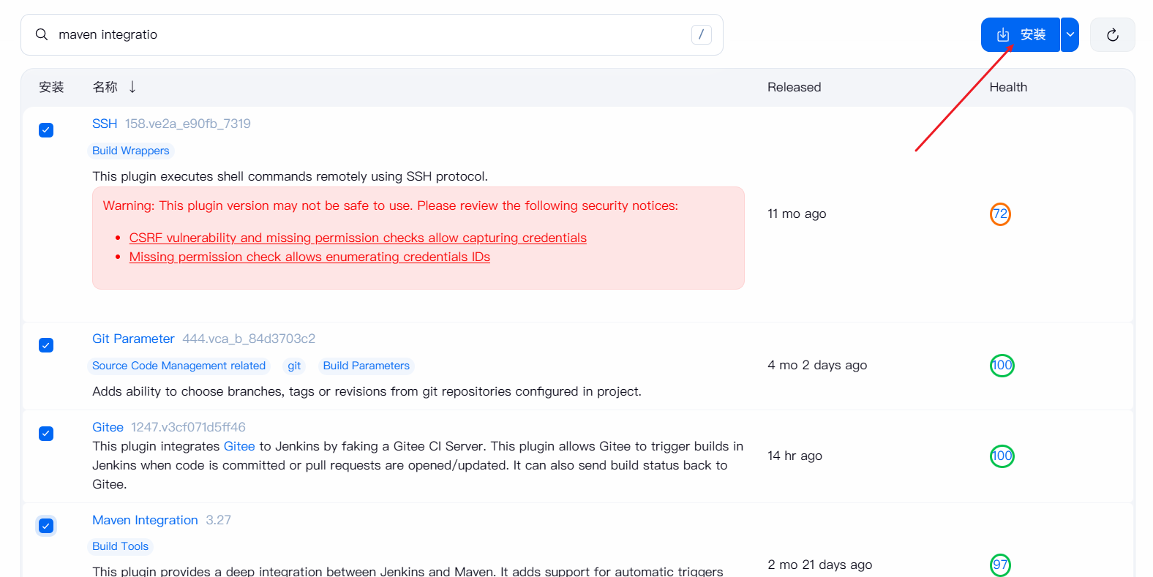Open the Missing permission check notice link

click(x=309, y=257)
